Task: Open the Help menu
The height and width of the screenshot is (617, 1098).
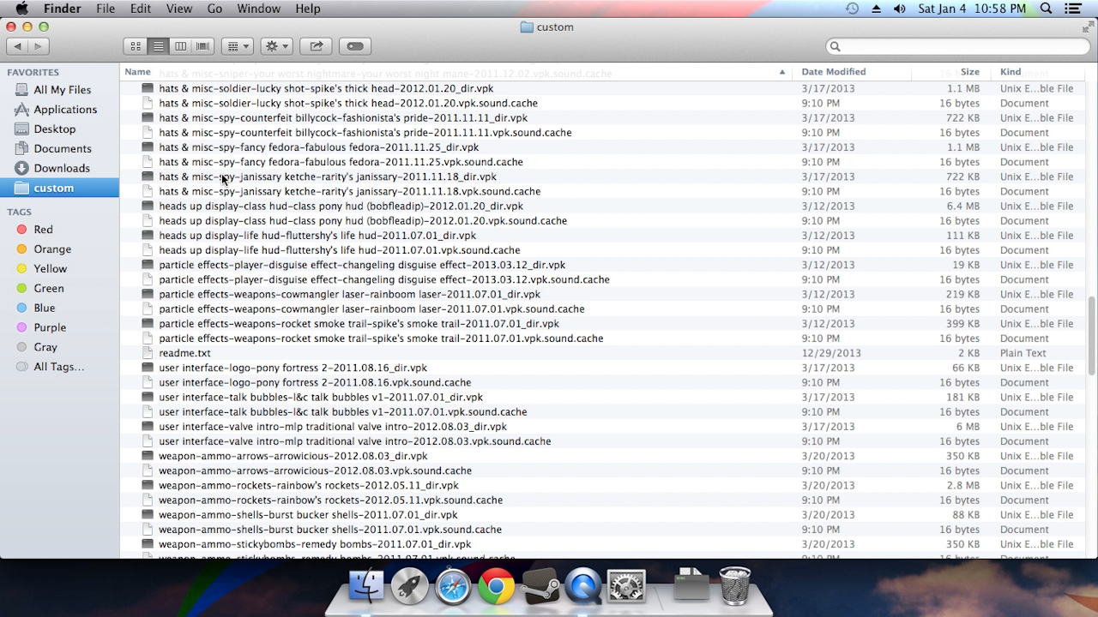Action: tap(307, 9)
